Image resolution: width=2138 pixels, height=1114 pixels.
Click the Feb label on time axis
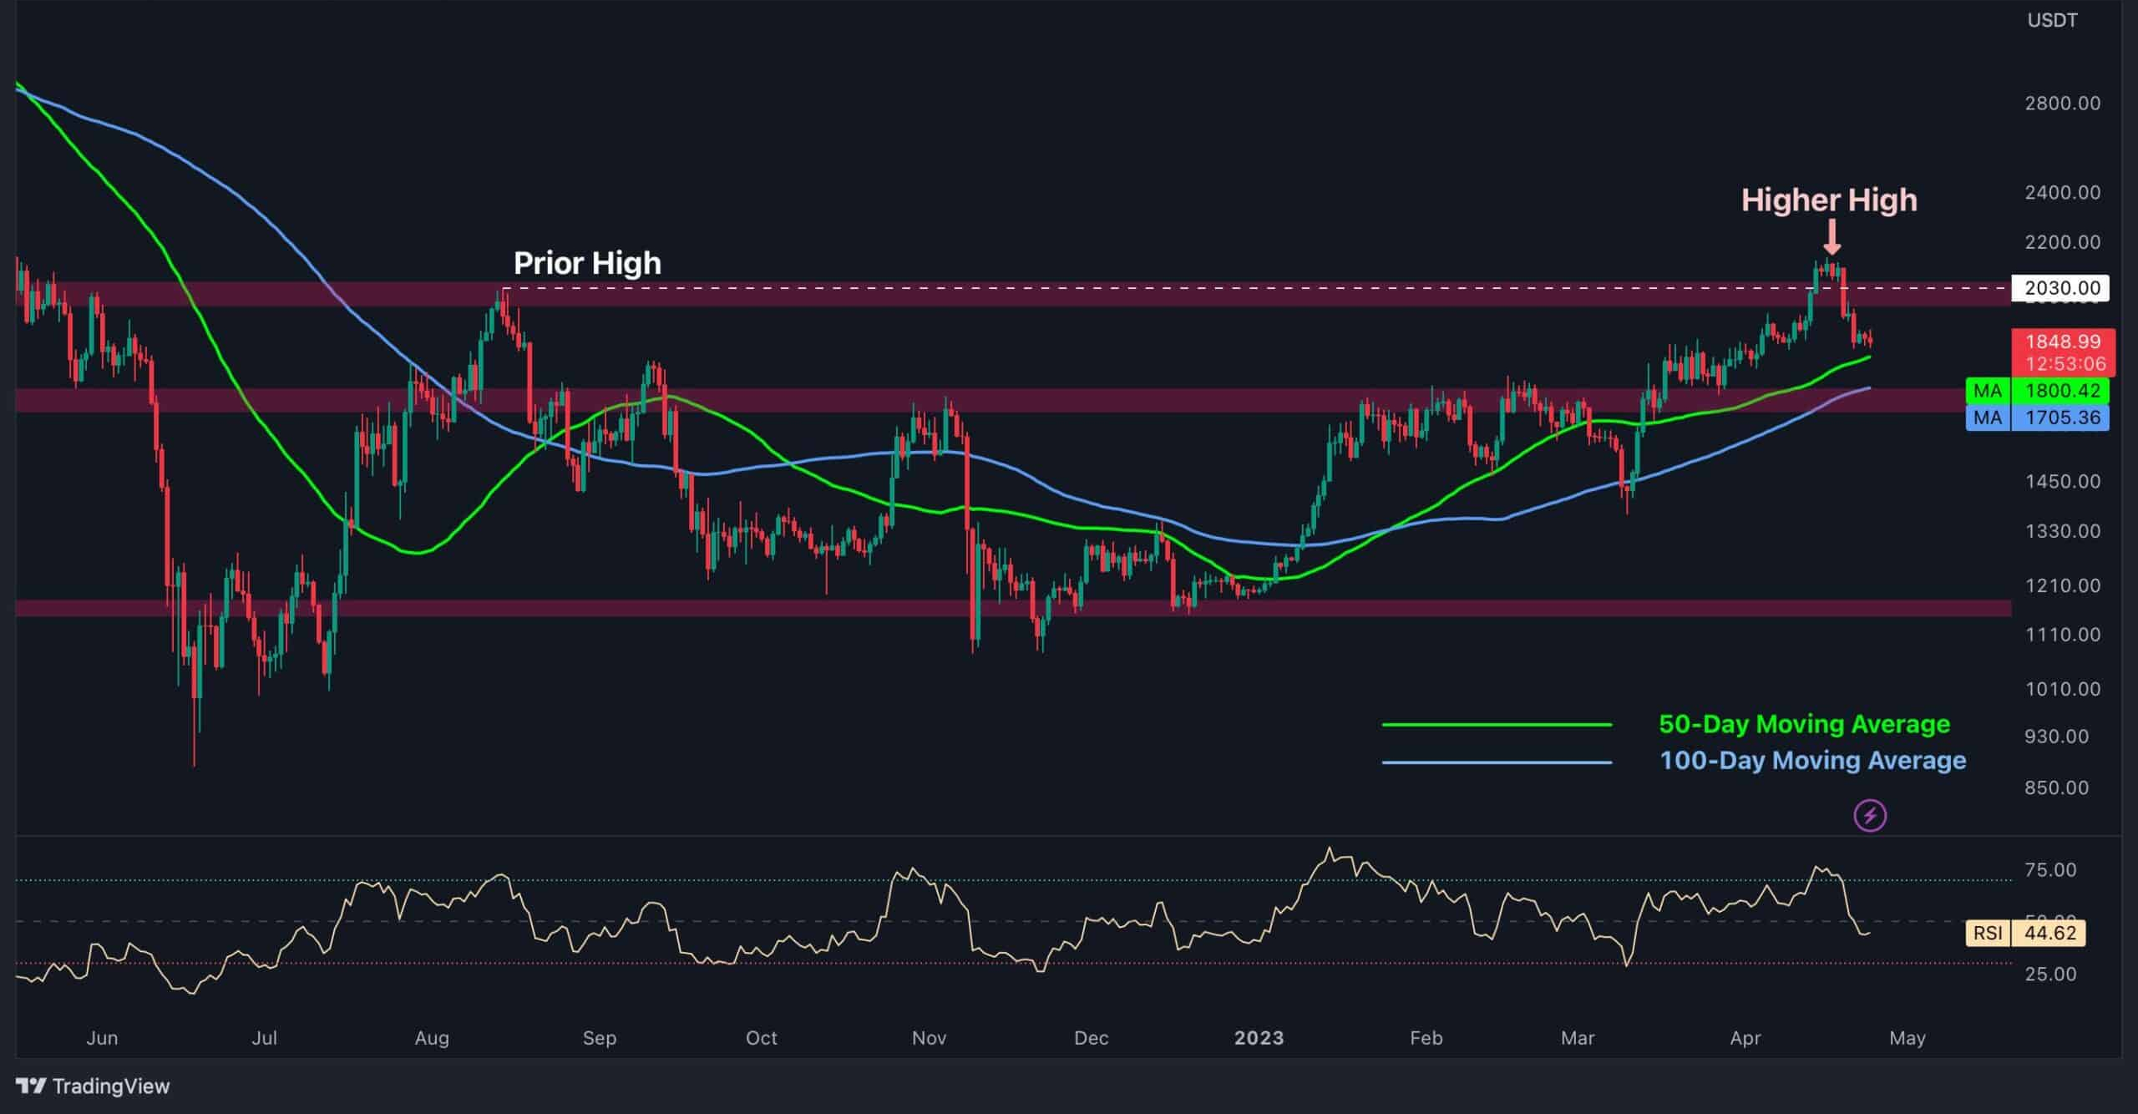1426,1038
